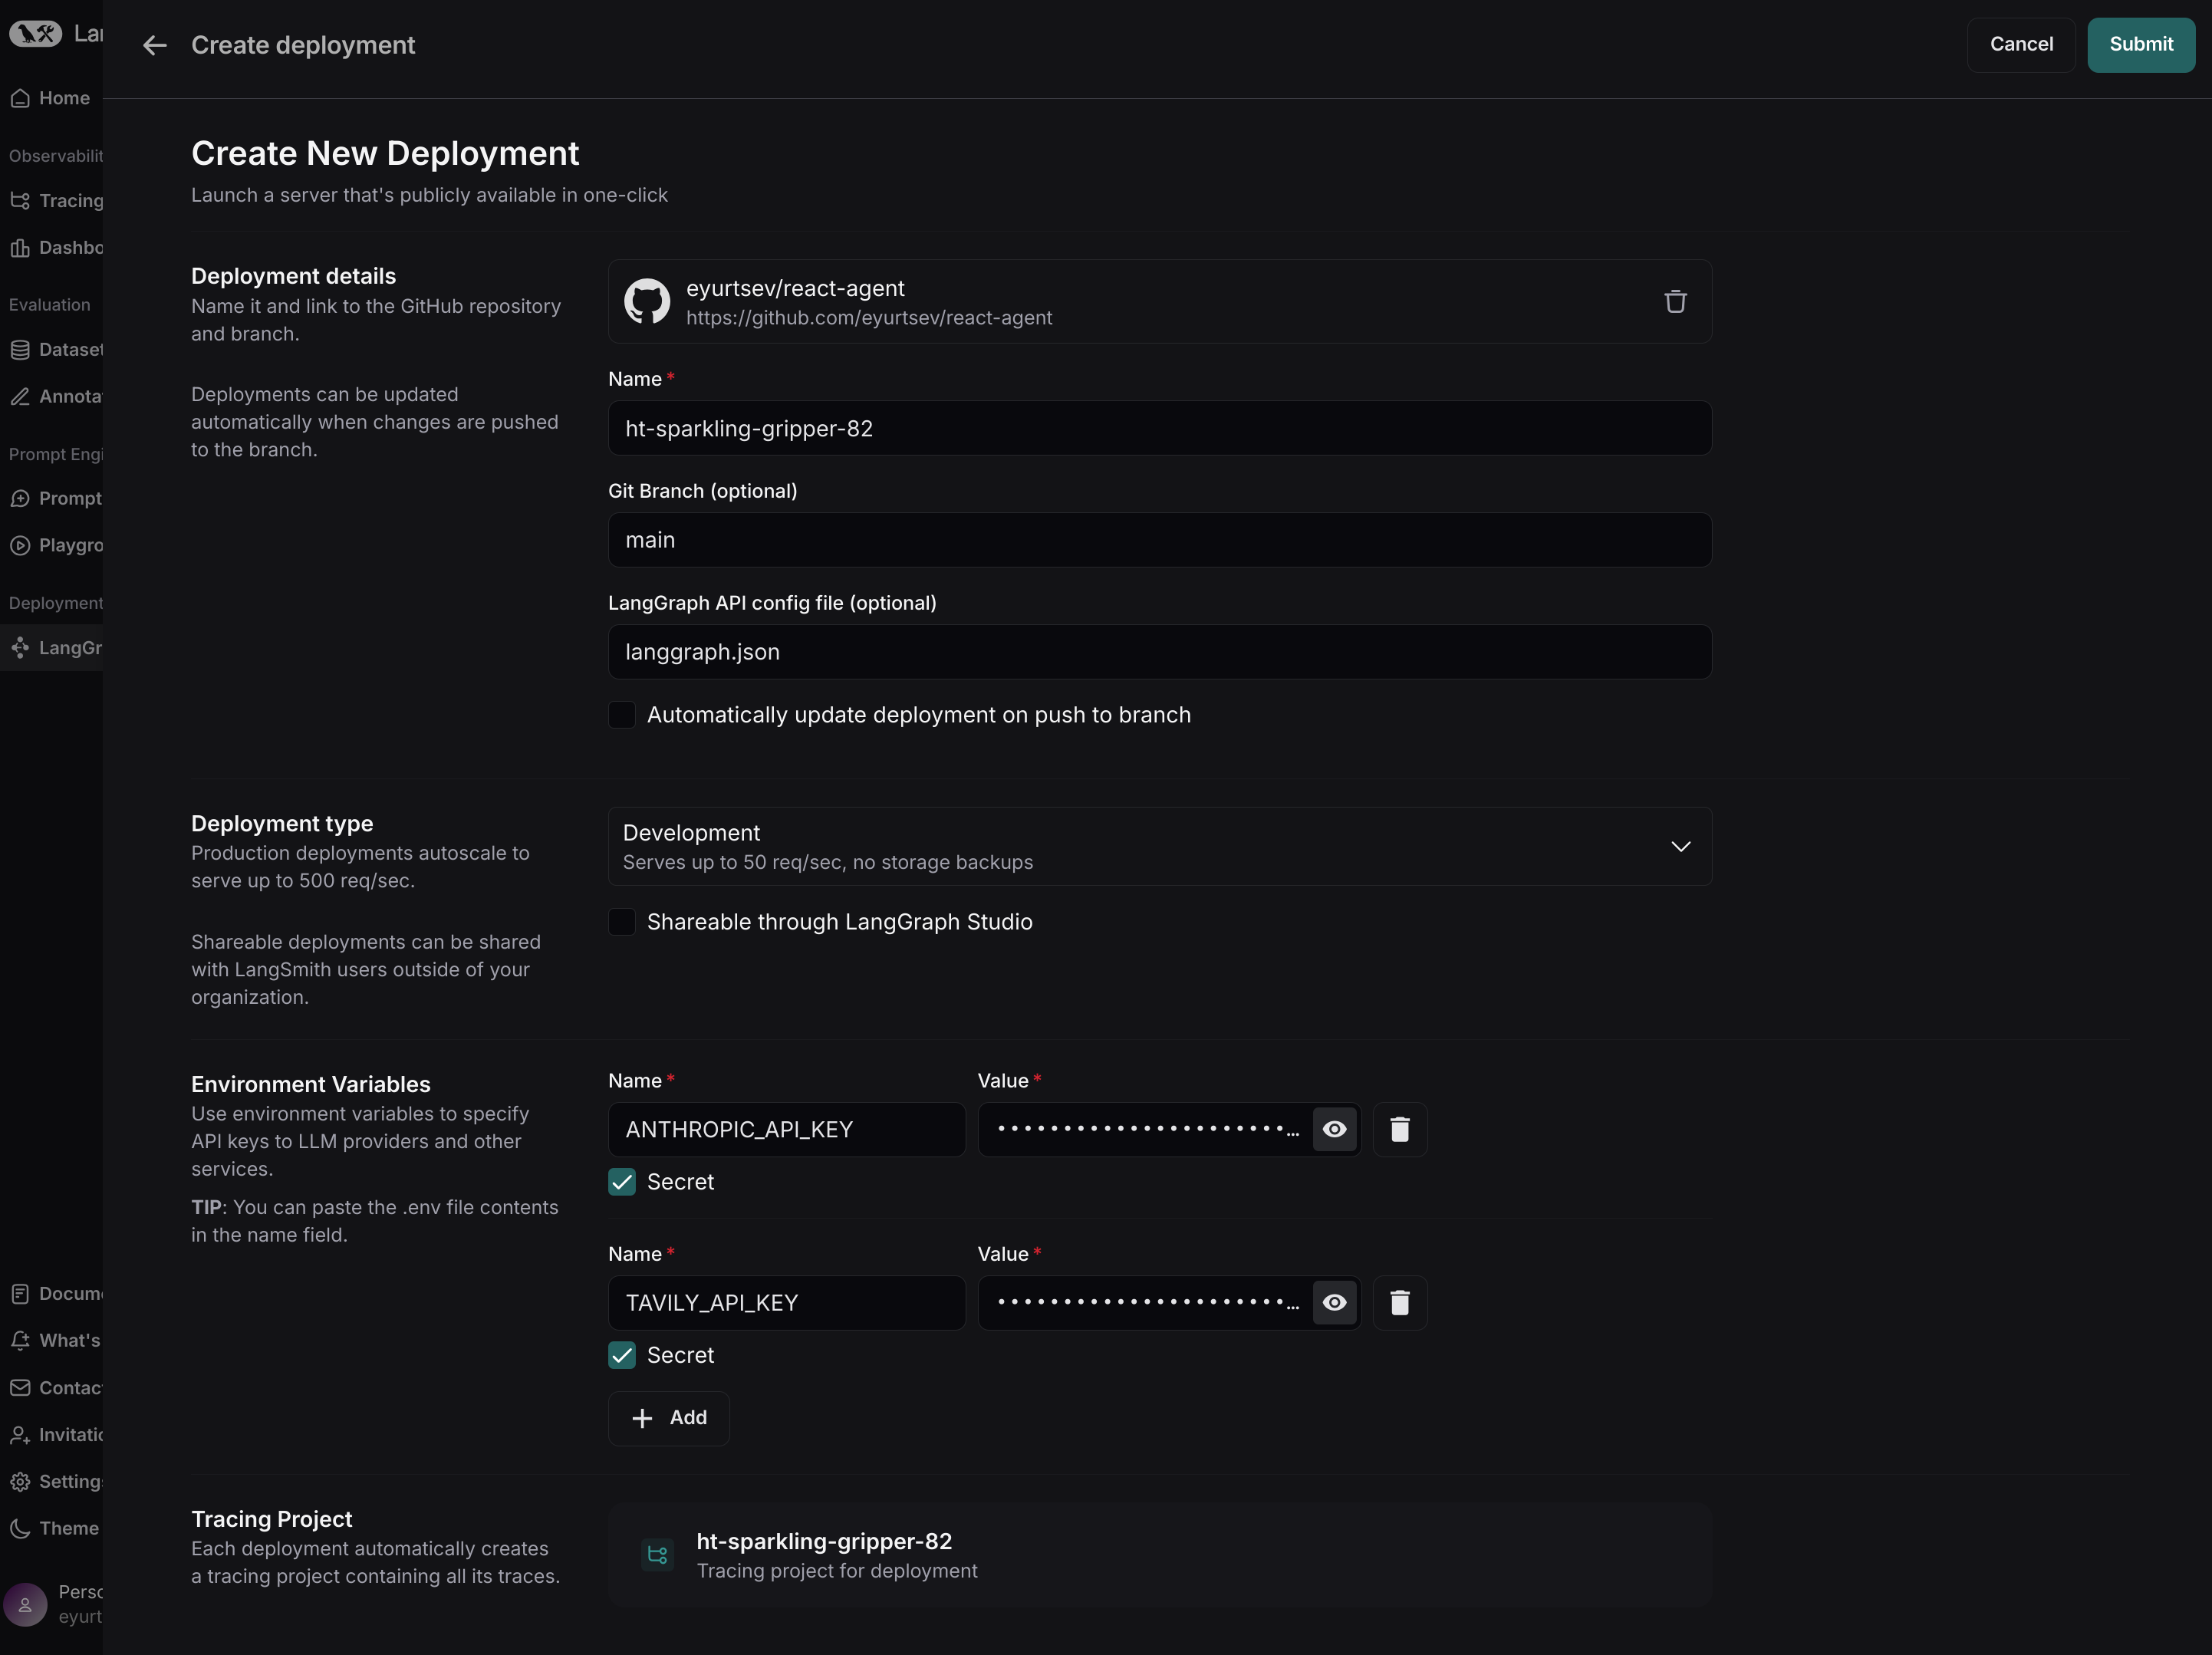Click the langgraph.json config file field
The width and height of the screenshot is (2212, 1655).
pos(1160,652)
